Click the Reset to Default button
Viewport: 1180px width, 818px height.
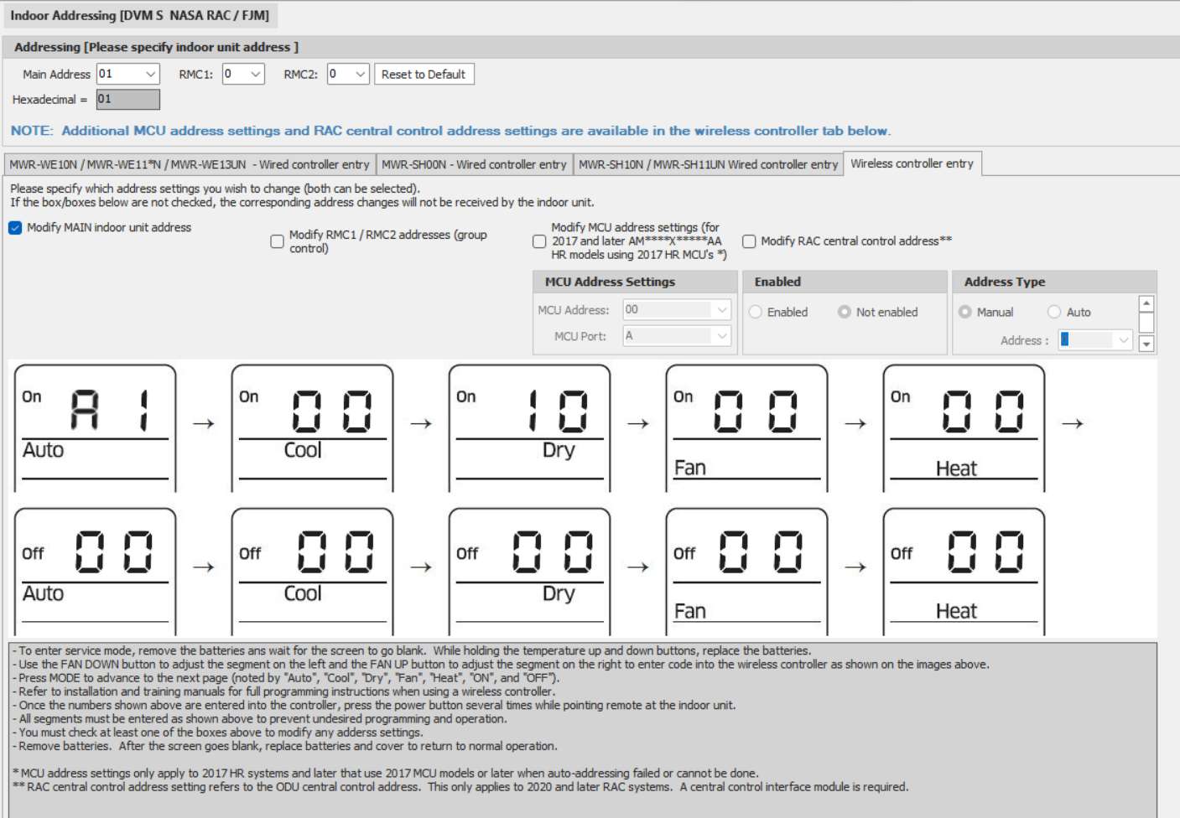point(424,75)
